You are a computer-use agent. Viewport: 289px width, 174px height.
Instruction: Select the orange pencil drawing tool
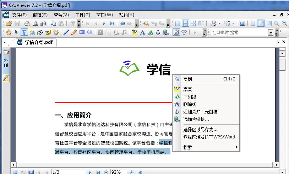click(x=74, y=32)
